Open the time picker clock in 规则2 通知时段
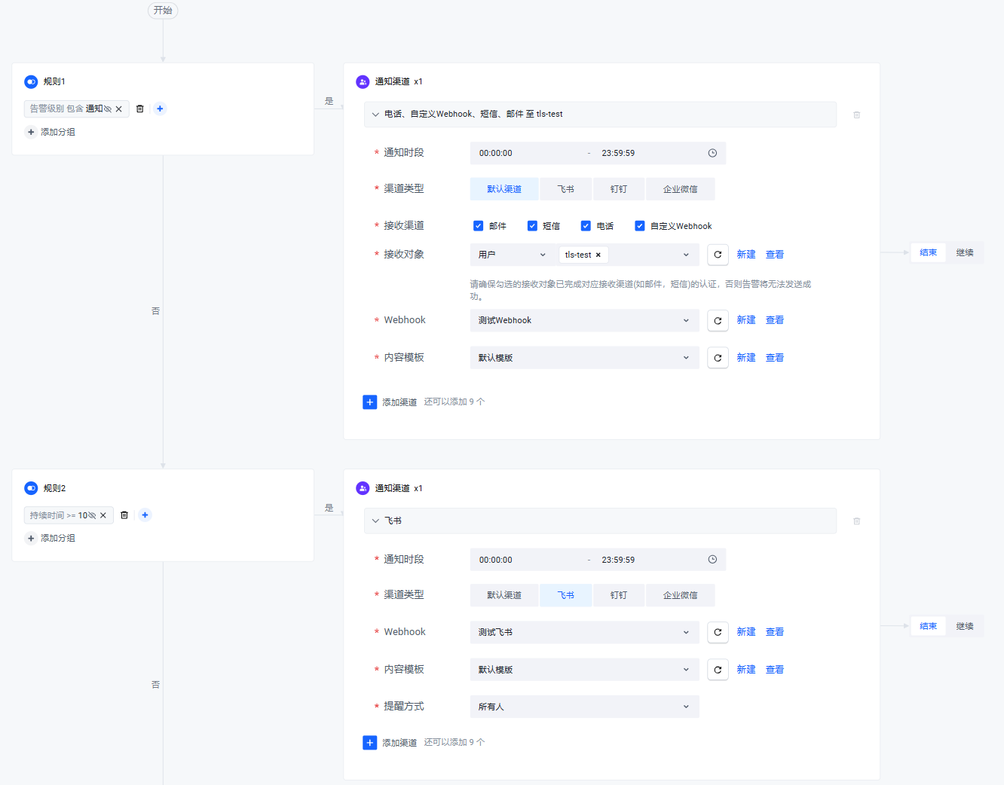Screen dimensions: 1004x785 712,559
